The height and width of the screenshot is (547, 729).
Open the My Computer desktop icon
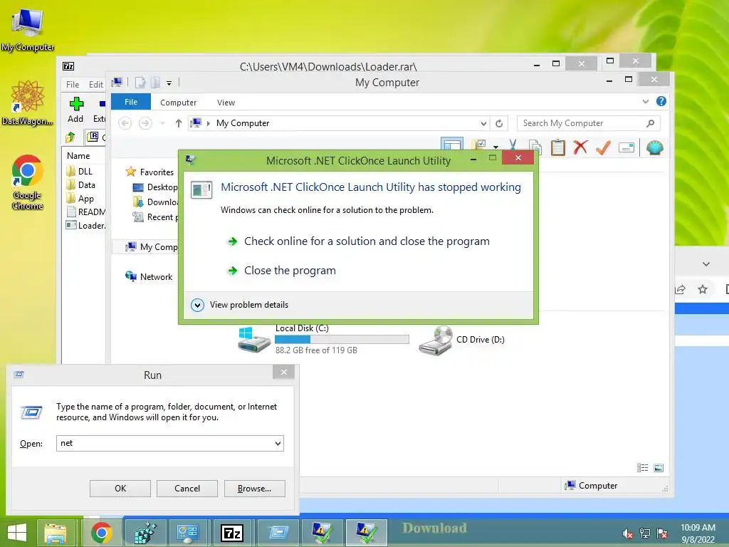tap(28, 28)
